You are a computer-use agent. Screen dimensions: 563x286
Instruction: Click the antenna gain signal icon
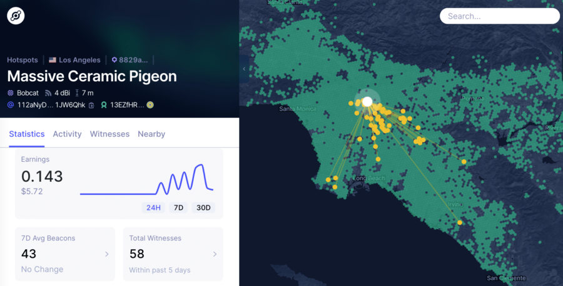click(48, 93)
